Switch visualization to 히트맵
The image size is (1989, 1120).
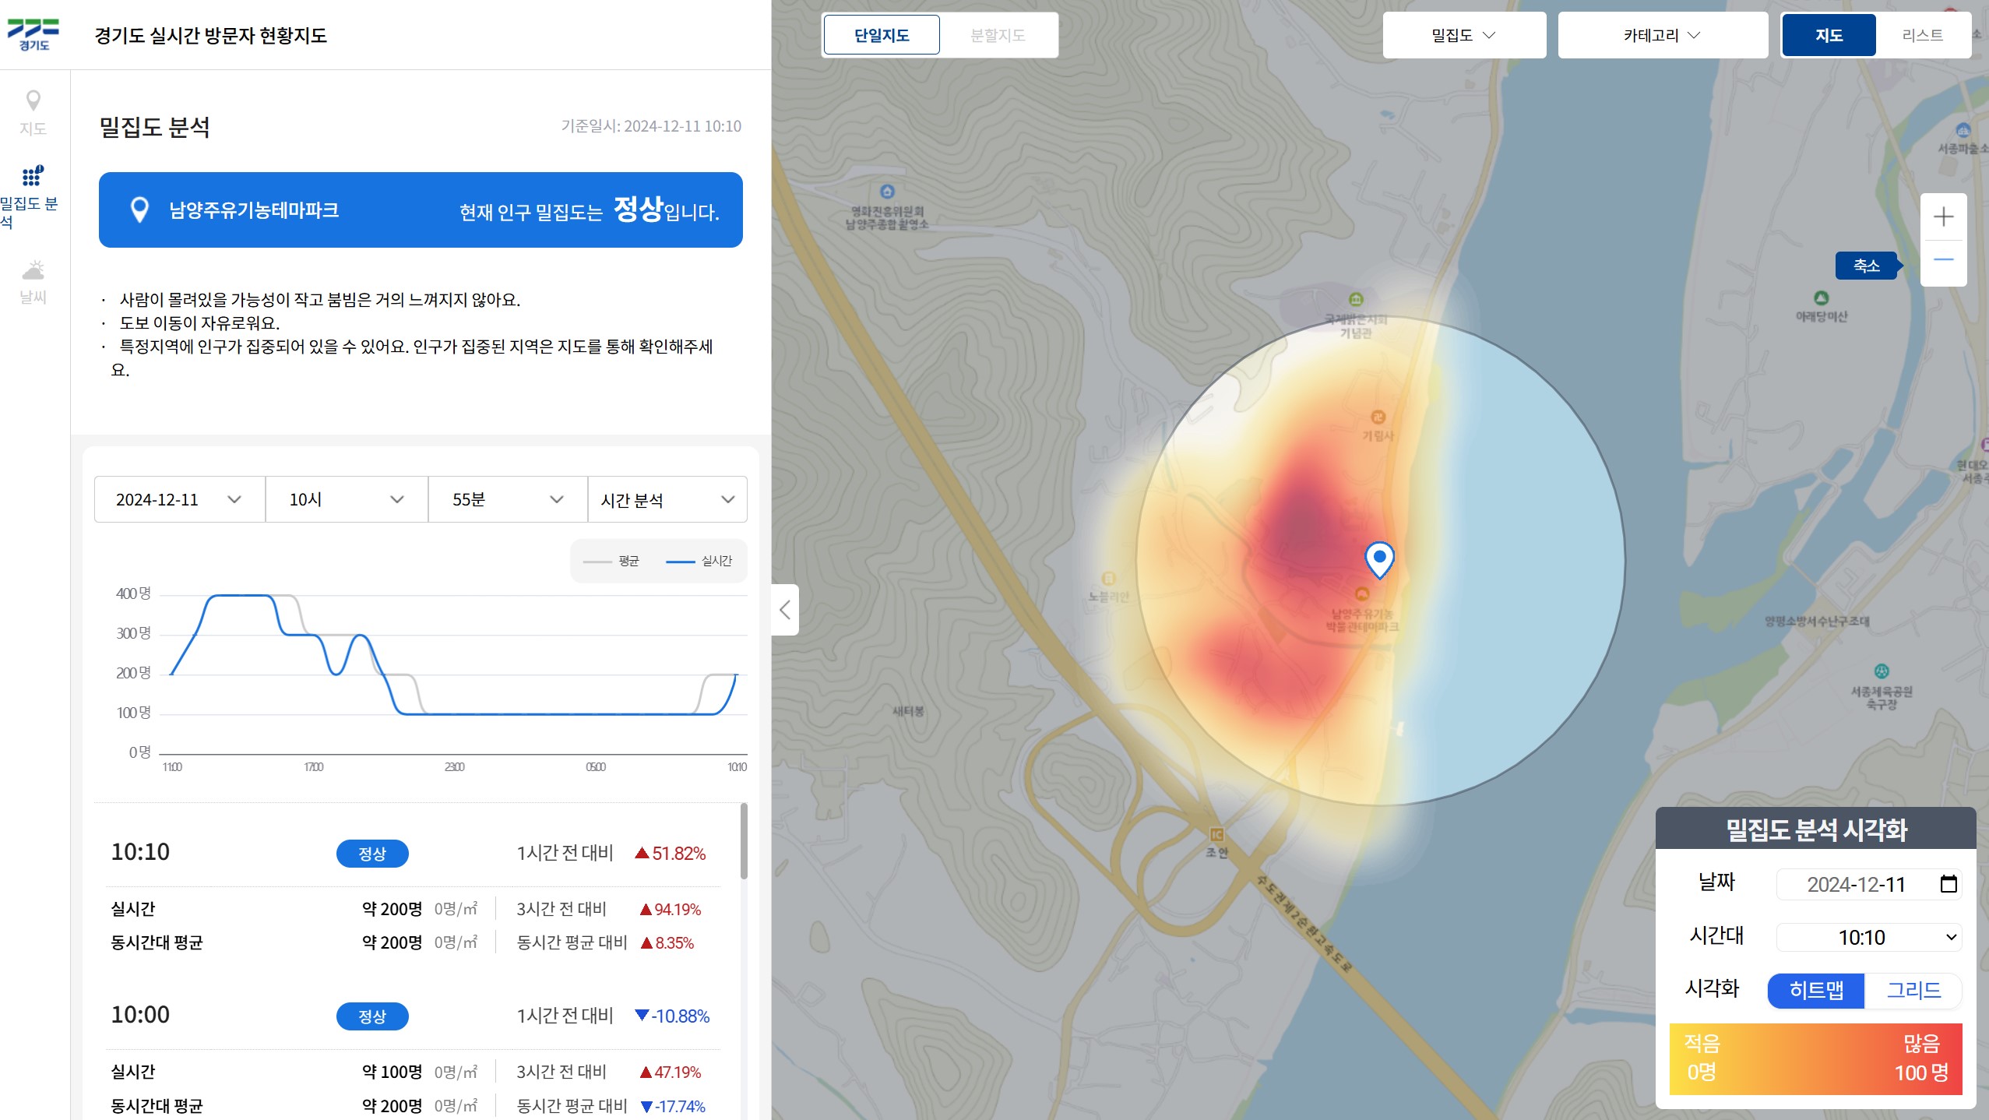click(1816, 991)
